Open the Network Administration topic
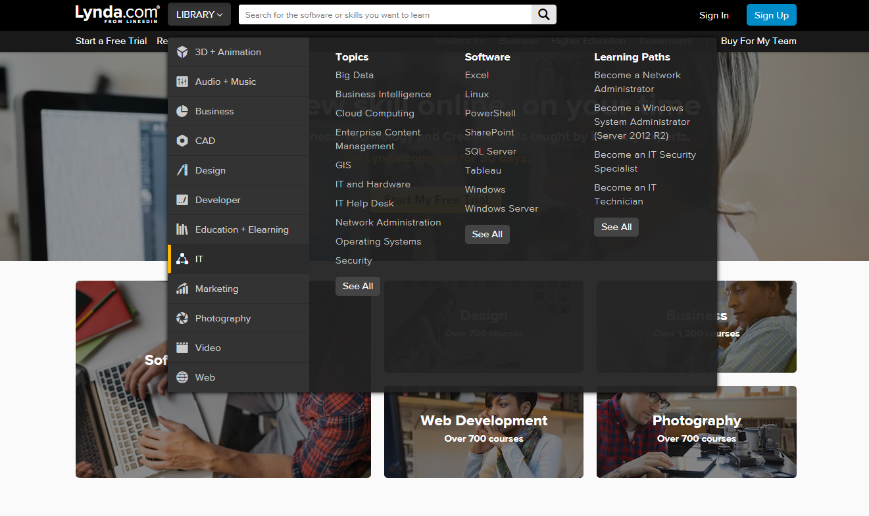The width and height of the screenshot is (869, 516). tap(388, 222)
